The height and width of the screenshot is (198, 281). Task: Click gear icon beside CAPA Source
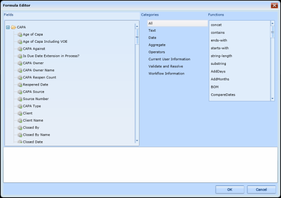coord(20,92)
